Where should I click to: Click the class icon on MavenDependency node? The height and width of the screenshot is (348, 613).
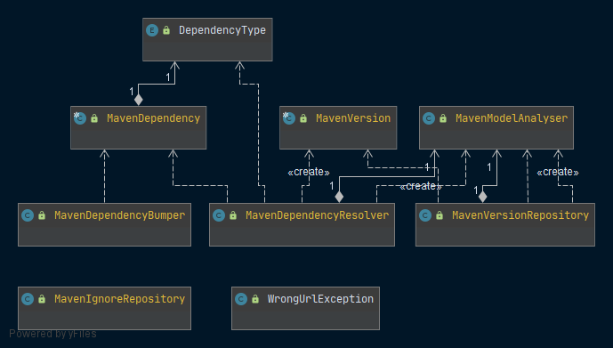coord(80,118)
